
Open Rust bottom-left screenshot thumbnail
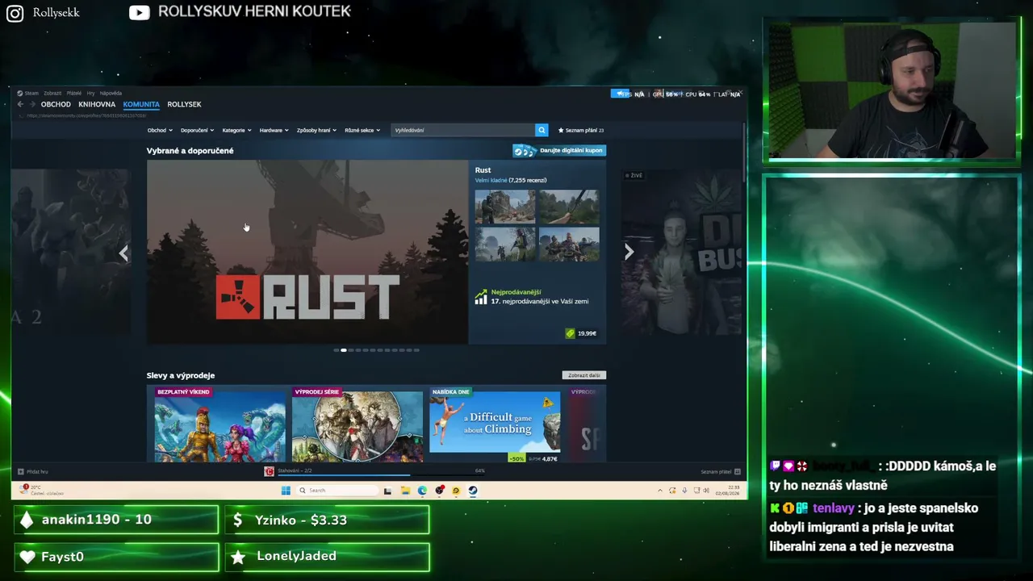click(x=505, y=244)
